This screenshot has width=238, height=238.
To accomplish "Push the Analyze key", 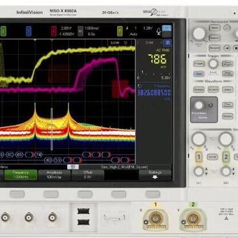I will click(x=199, y=89).
